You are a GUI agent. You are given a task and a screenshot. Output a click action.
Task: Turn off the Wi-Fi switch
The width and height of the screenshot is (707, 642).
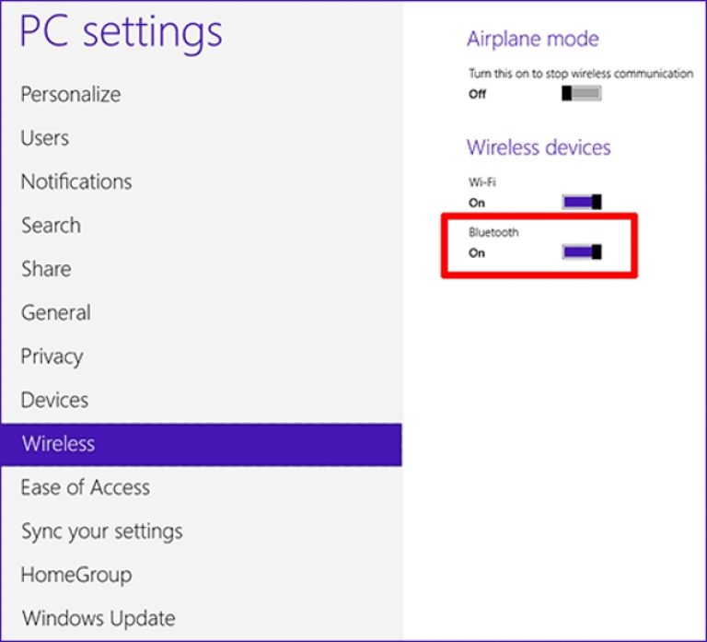(582, 202)
